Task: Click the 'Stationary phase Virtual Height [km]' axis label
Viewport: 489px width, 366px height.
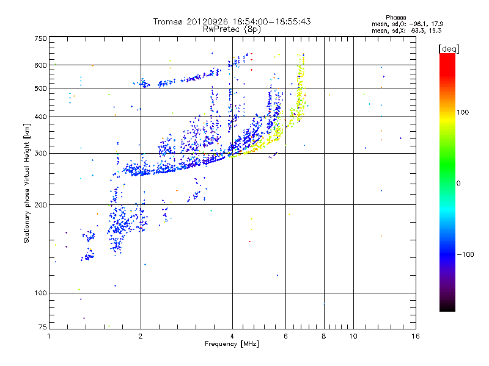Action: point(27,183)
